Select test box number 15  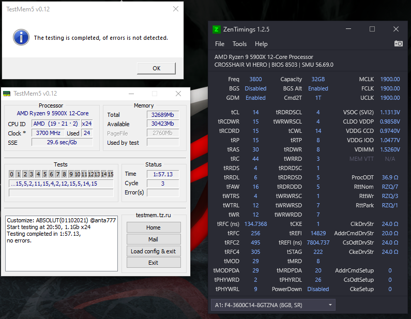pyautogui.click(x=111, y=174)
